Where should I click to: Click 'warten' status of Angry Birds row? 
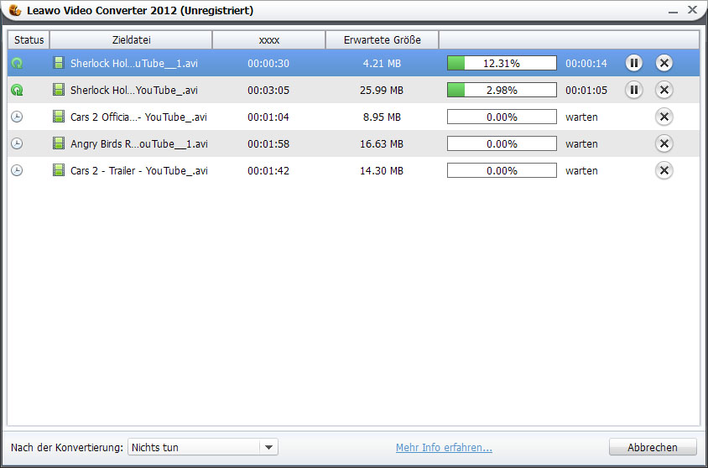(581, 144)
